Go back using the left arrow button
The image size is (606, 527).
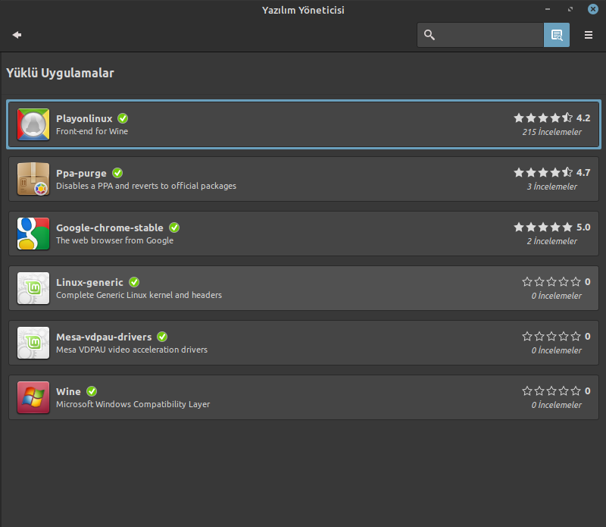[17, 35]
